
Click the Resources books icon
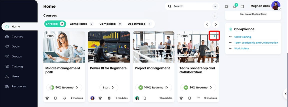7,86
